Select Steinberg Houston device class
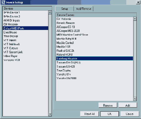Screen dimensions: 141x119 tap(94, 59)
